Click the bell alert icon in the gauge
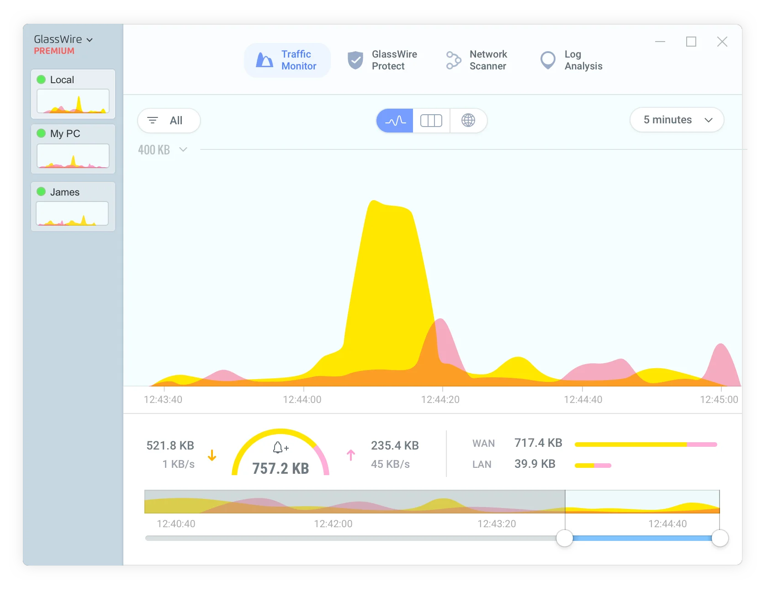The image size is (773, 593). coord(278,447)
